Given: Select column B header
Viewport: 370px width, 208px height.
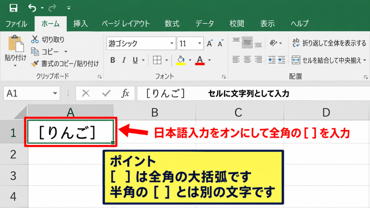Looking at the screenshot, I should tap(155, 112).
